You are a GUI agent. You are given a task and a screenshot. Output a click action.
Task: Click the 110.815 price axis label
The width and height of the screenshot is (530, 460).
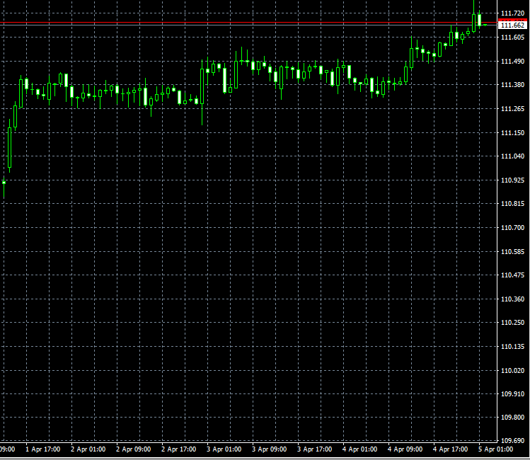[x=512, y=204]
